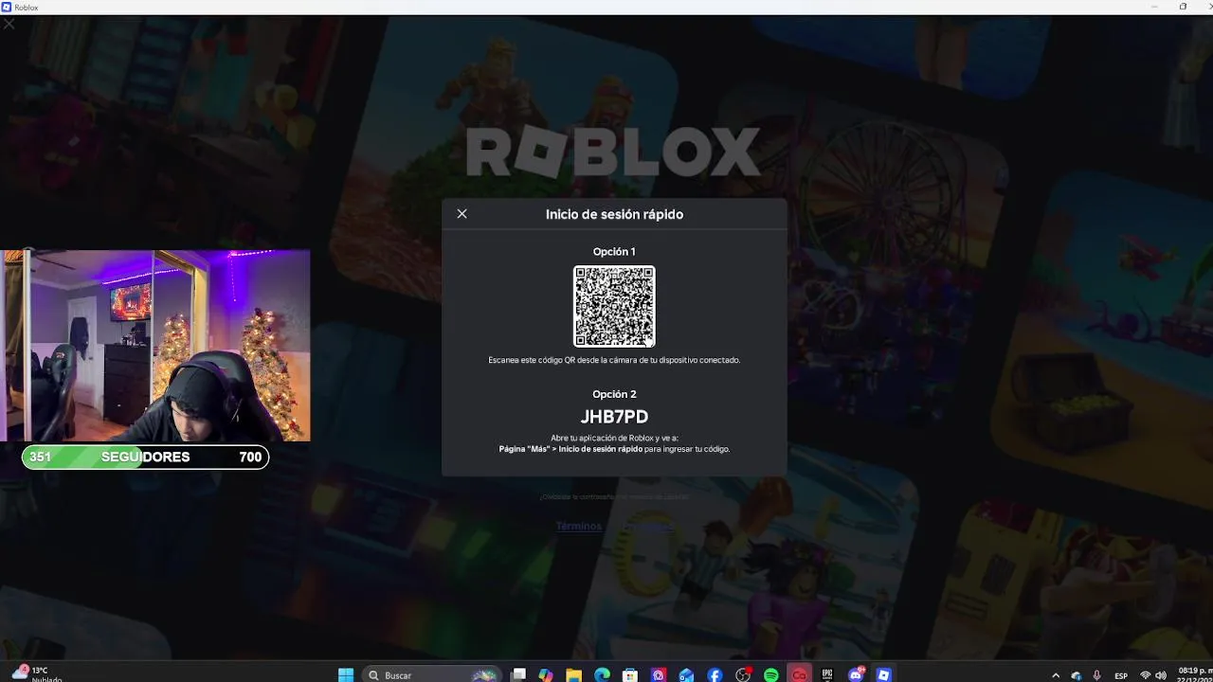
Task: Open Discord from taskbar
Action: point(856,674)
